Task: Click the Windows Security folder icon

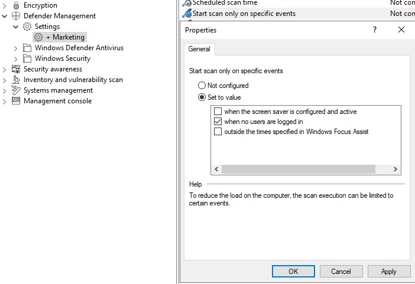Action: tap(27, 58)
